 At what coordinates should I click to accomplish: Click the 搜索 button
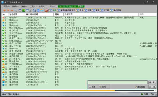coord(152,83)
